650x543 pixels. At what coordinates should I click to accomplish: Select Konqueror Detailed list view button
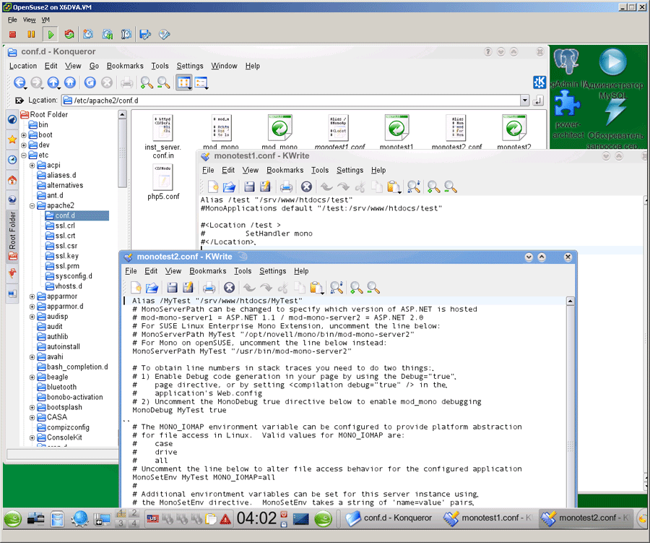click(x=201, y=82)
